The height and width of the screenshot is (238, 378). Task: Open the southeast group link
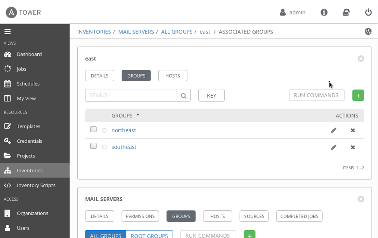click(124, 147)
